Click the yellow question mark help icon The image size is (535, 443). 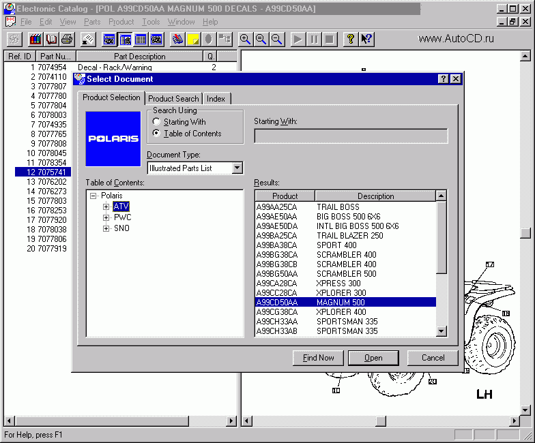[350, 40]
